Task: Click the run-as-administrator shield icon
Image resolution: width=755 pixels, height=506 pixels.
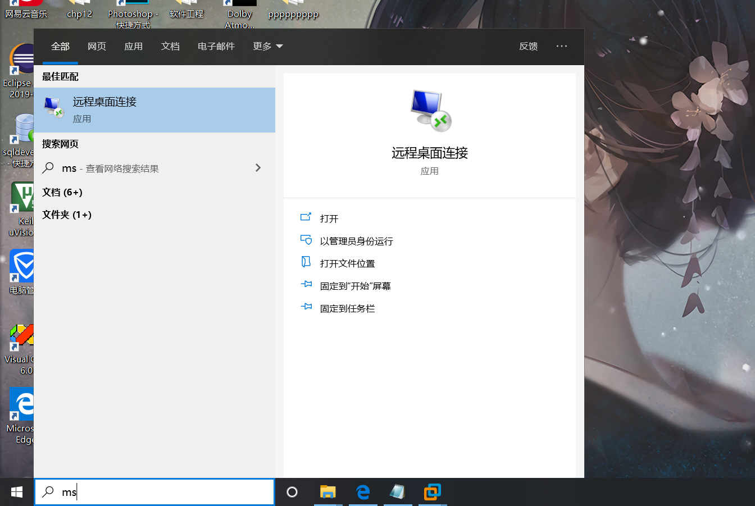Action: [306, 240]
